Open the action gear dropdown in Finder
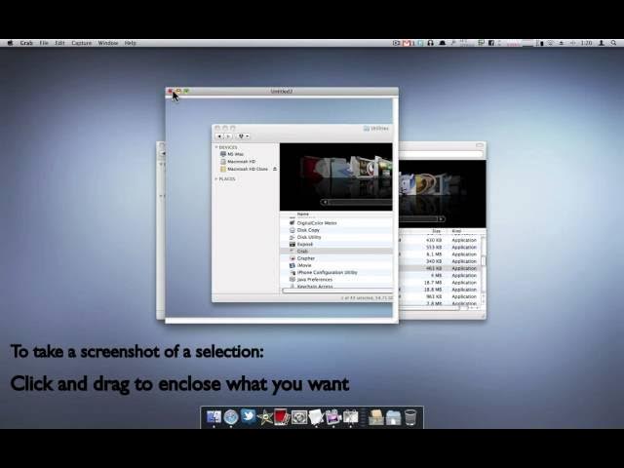The image size is (624, 468). click(x=242, y=136)
